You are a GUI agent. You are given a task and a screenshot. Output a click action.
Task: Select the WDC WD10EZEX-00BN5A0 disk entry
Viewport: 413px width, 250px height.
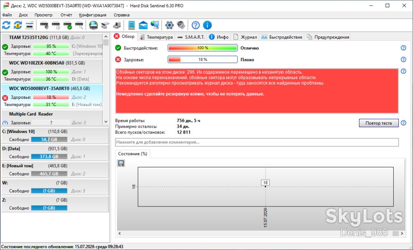click(52, 71)
